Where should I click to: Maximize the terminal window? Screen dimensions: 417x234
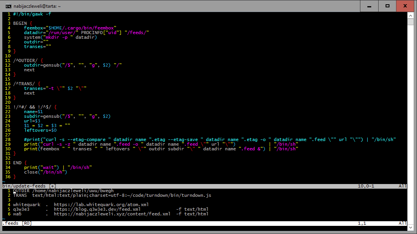point(387,6)
